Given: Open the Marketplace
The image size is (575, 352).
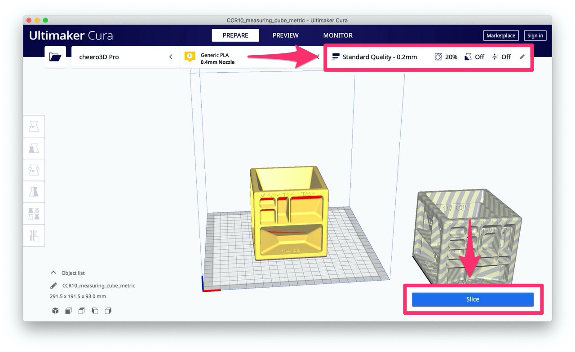Looking at the screenshot, I should [x=501, y=35].
